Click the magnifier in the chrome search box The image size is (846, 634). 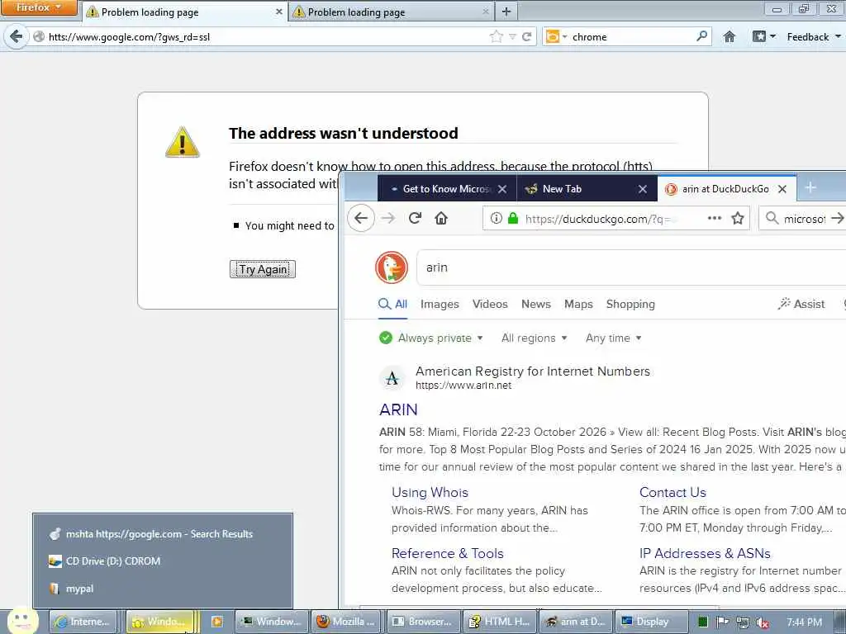pos(701,36)
